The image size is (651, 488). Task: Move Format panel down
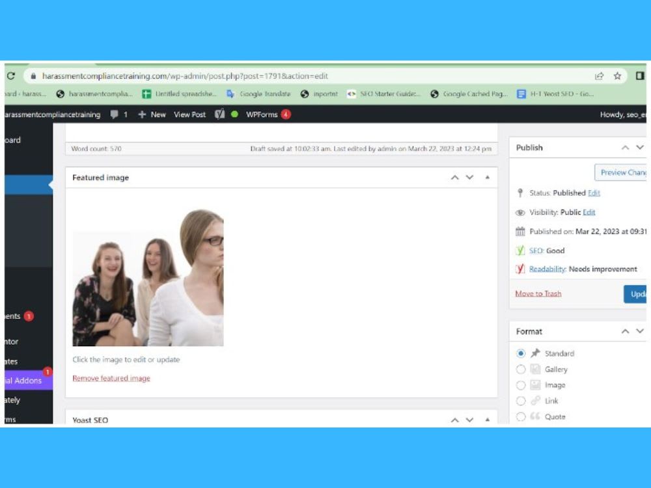pos(640,331)
